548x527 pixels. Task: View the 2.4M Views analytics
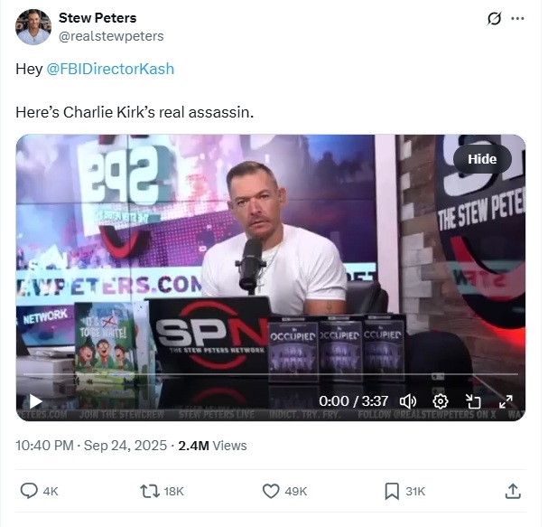pyautogui.click(x=212, y=446)
